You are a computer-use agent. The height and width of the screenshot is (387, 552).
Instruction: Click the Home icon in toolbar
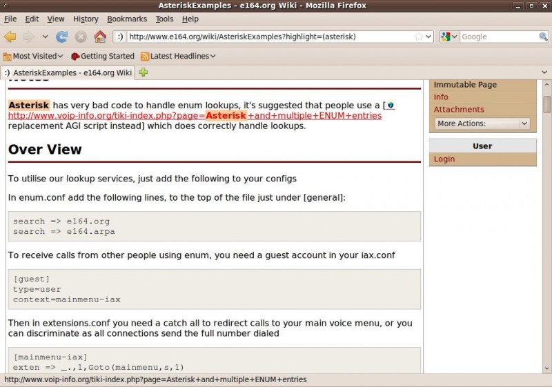100,37
